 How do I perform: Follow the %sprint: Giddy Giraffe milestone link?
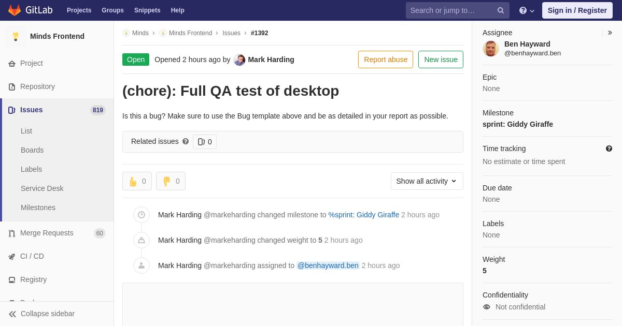364,215
